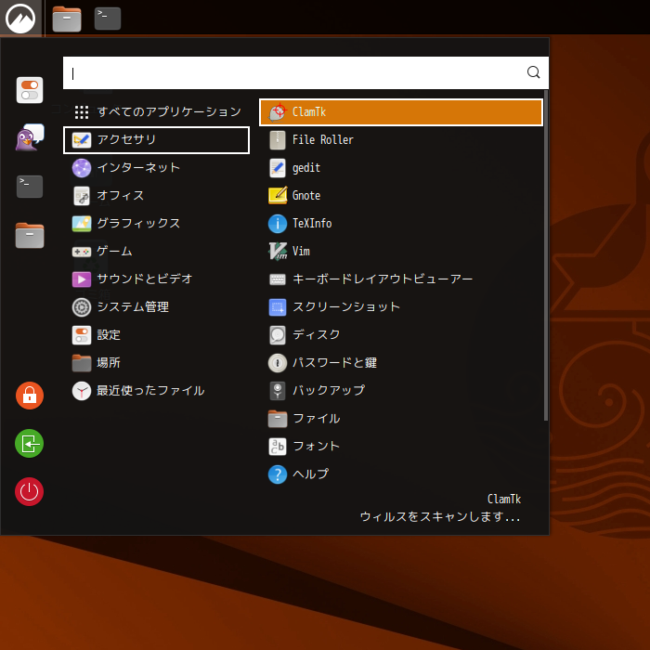The image size is (650, 650).
Task: Select インターネット category
Action: [x=156, y=168]
